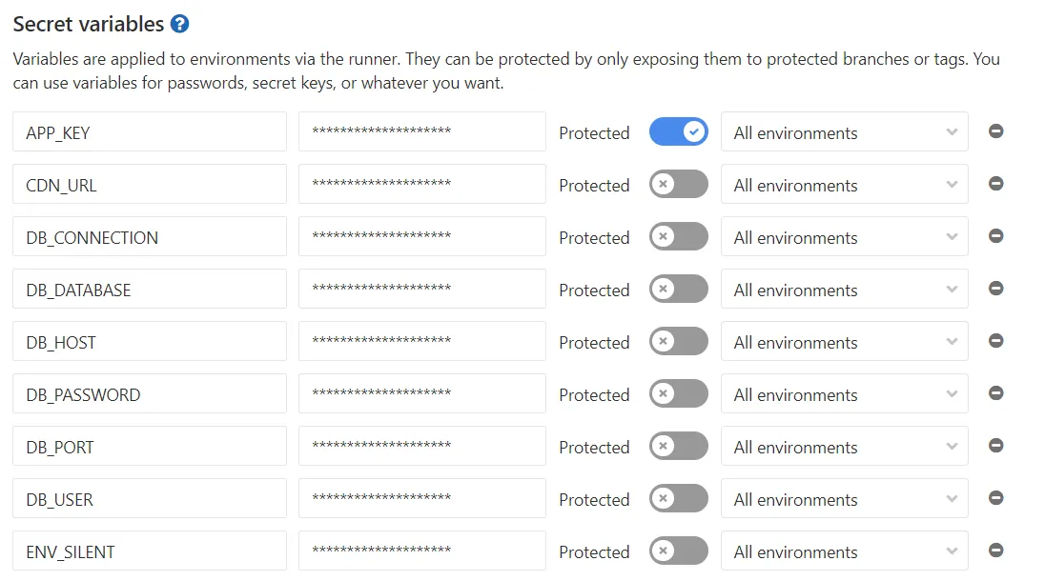
Task: Delete the ENV_SILENT variable row
Action: 995,550
